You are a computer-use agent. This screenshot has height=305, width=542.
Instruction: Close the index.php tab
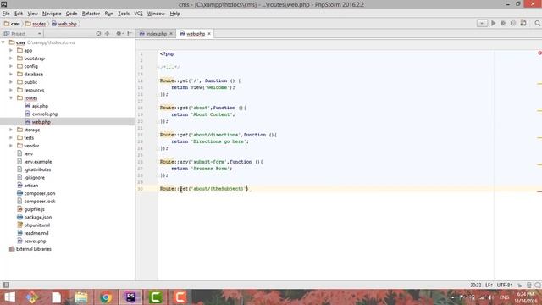pyautogui.click(x=171, y=34)
